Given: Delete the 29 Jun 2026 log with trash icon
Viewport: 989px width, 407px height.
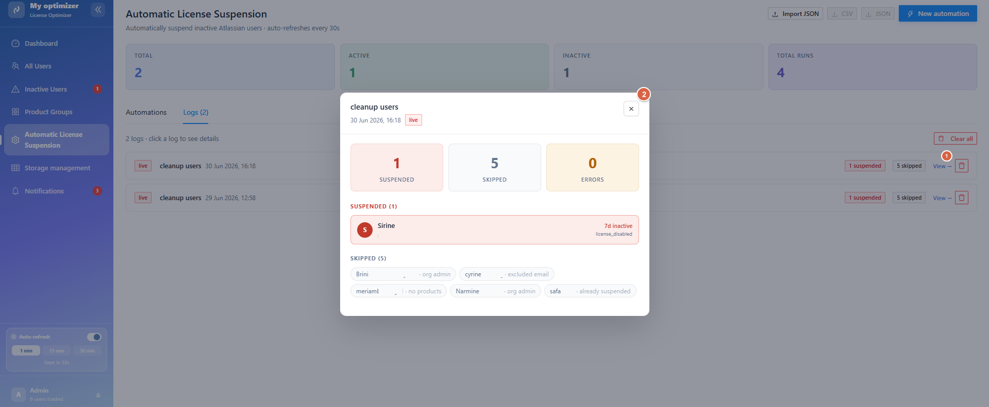Looking at the screenshot, I should (962, 198).
